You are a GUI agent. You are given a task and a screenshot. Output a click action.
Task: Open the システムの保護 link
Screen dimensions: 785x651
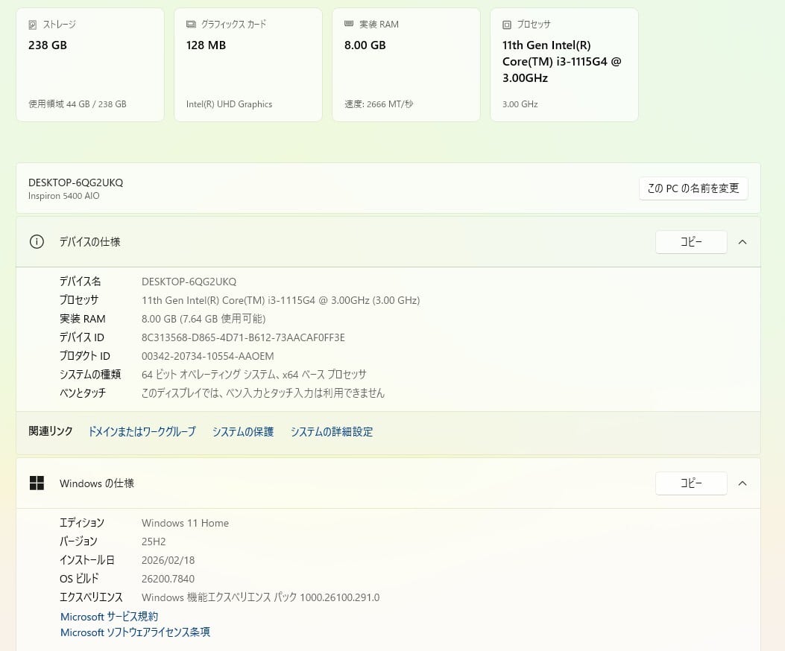click(243, 432)
